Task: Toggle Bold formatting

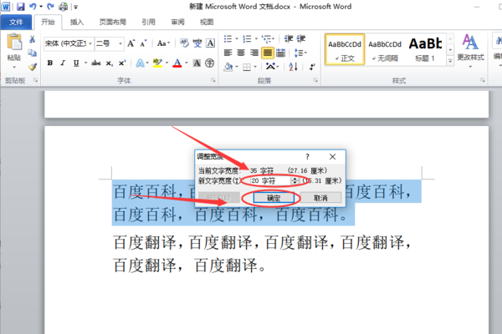Action: (x=50, y=63)
